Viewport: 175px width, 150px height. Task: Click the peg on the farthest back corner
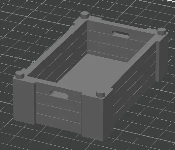click(85, 15)
